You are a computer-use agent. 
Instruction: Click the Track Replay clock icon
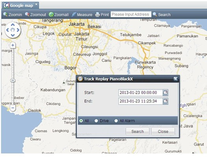pos(80,79)
